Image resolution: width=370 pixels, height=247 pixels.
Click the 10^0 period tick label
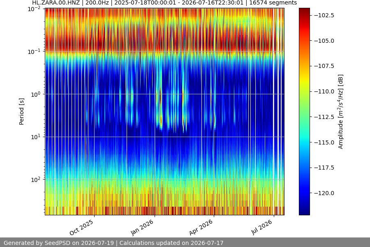pos(35,94)
